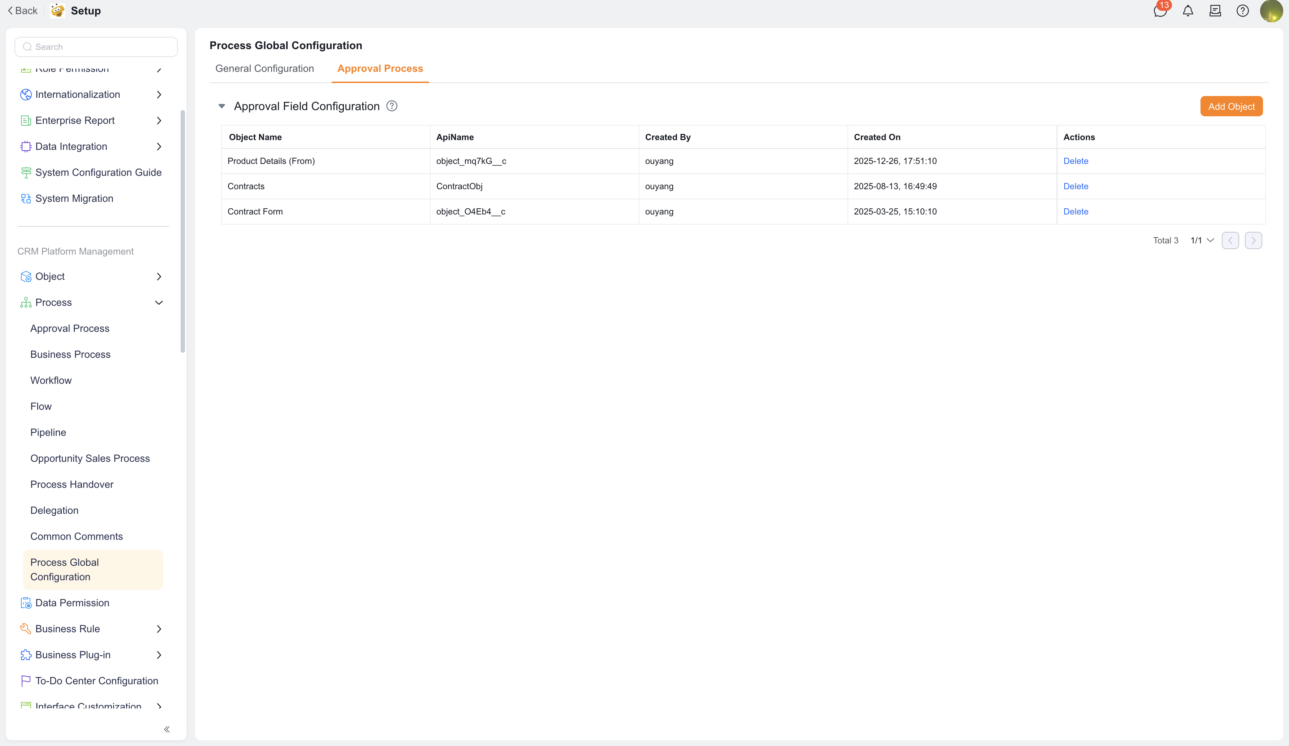This screenshot has width=1289, height=746.
Task: Click the Internationalization globe icon
Action: click(x=26, y=95)
